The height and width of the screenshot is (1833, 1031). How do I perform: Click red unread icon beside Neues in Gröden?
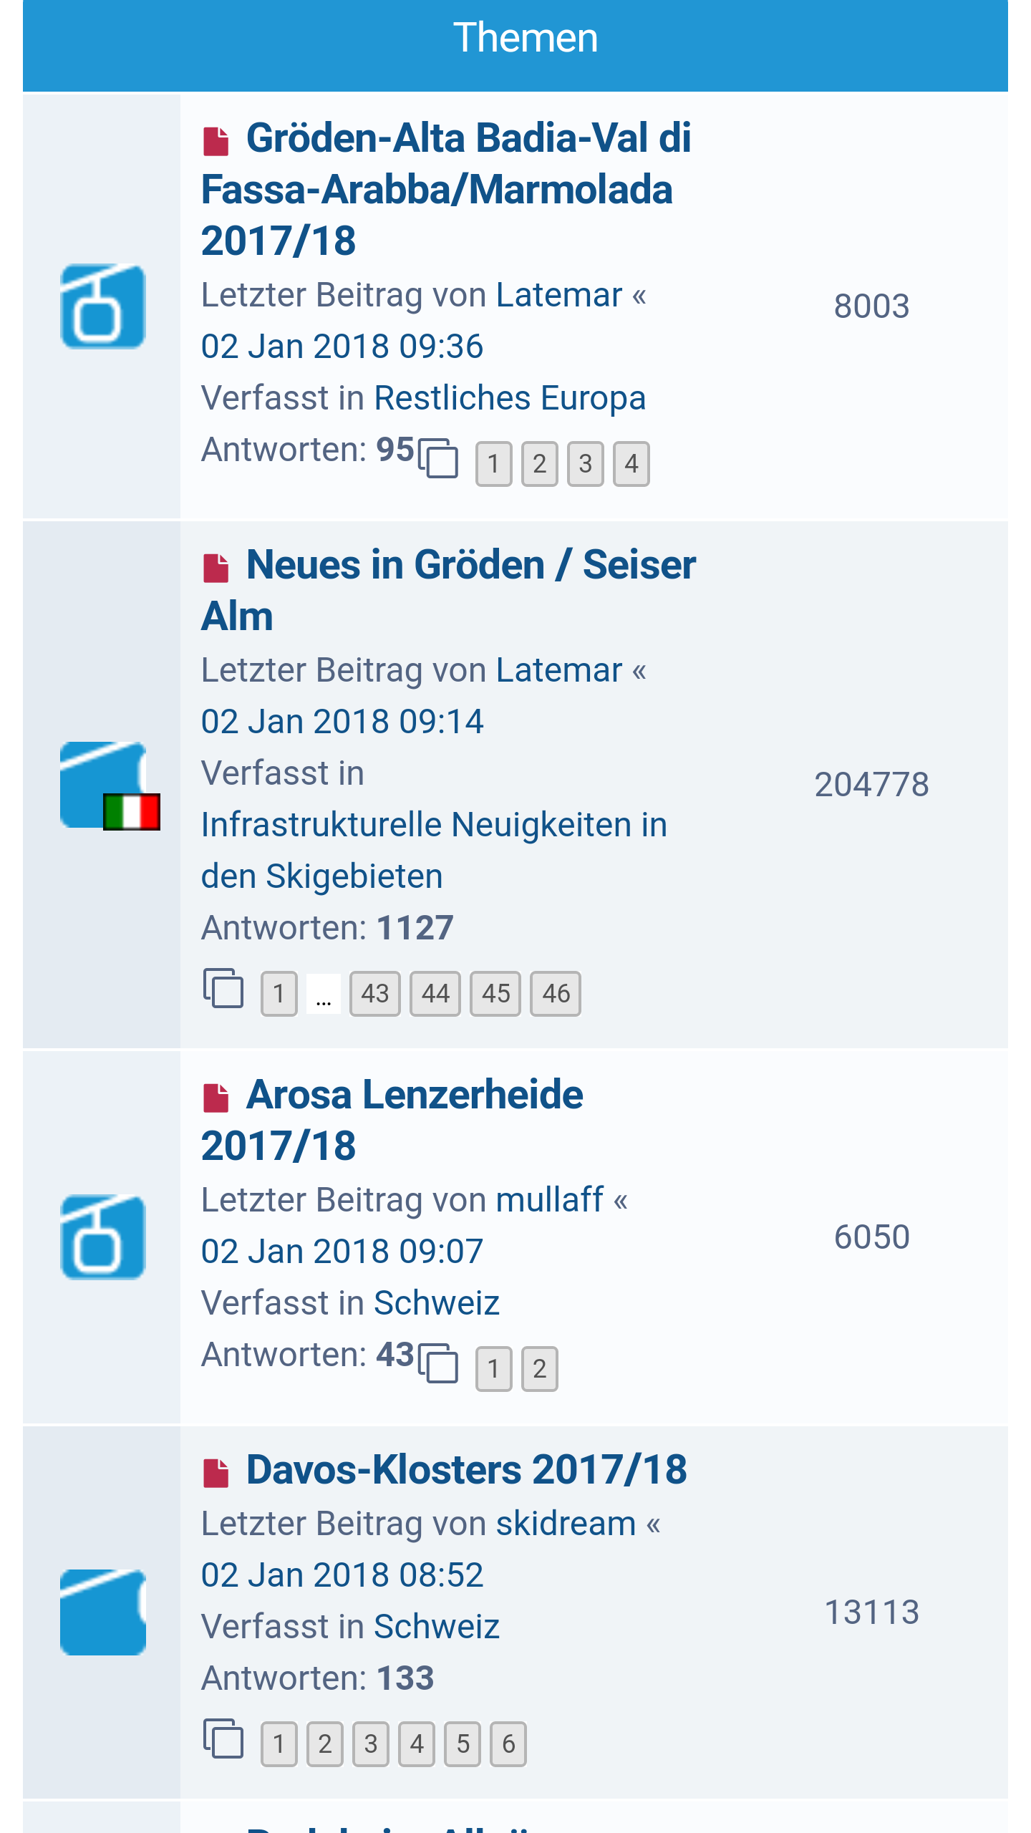tap(216, 568)
